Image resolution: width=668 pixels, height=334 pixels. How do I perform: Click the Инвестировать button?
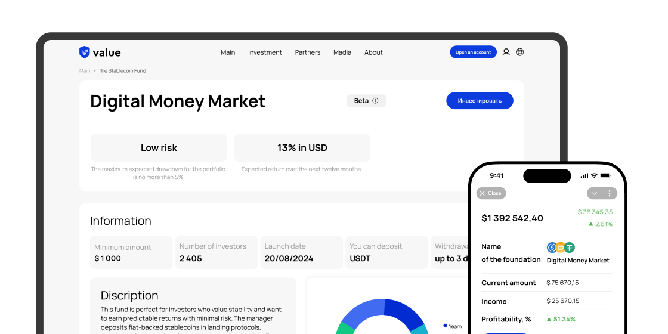pos(480,101)
